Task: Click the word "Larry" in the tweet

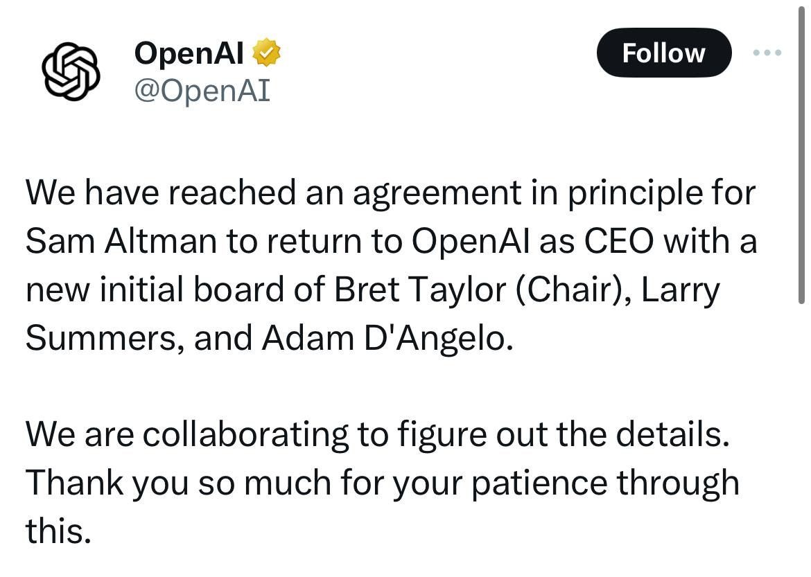Action: point(681,290)
